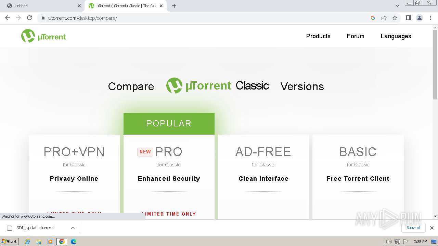Select the AD-FREE plan heading
The image size is (438, 246).
pos(263,152)
